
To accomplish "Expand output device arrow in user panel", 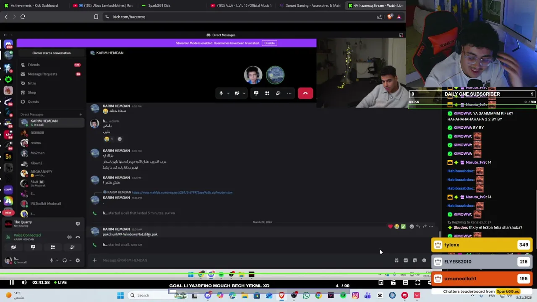I will click(70, 260).
